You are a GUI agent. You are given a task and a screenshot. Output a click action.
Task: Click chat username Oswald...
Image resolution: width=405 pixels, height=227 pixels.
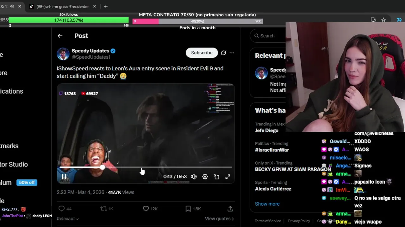[x=340, y=142]
